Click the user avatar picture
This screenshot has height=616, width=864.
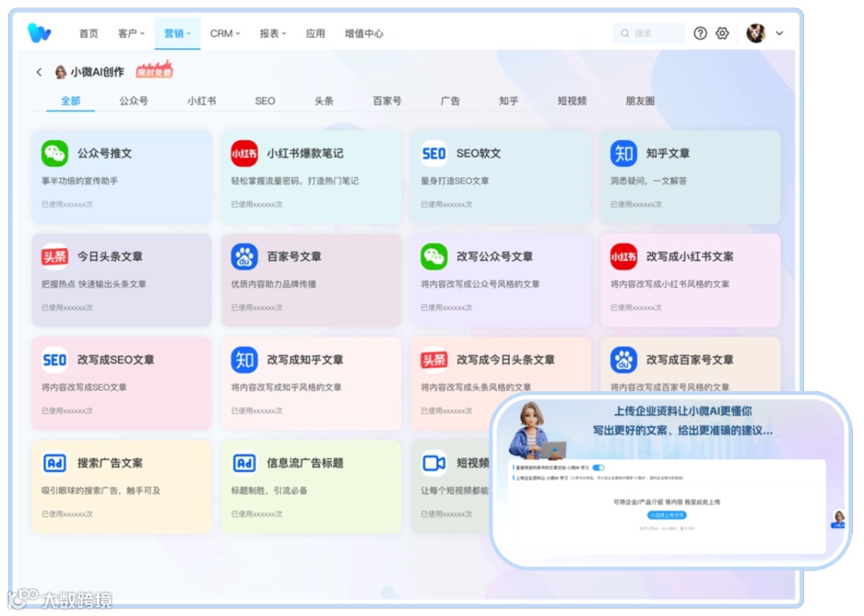click(756, 33)
